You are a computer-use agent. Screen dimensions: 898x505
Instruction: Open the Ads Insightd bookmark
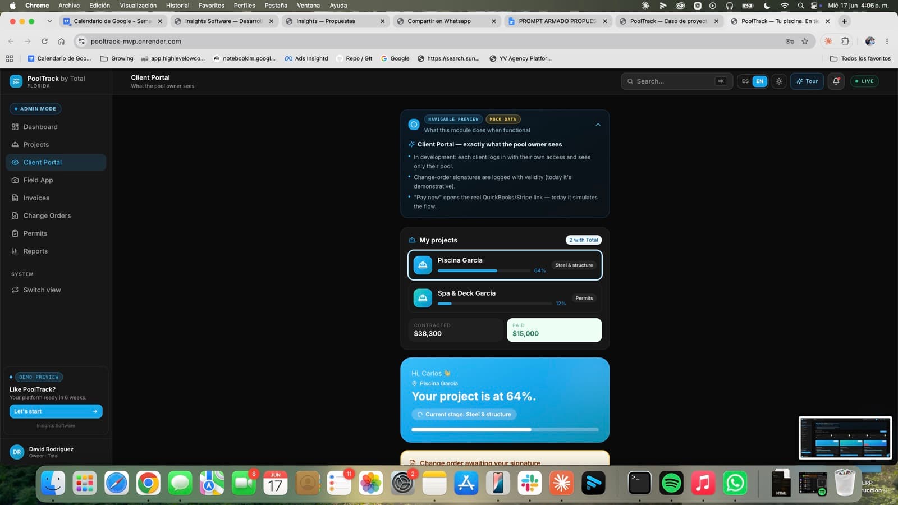coord(306,58)
